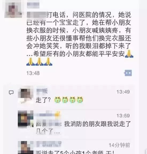Click the comment bubble icon beside replies
Image resolution: width=147 pixels, height=154 pixels.
11,93
